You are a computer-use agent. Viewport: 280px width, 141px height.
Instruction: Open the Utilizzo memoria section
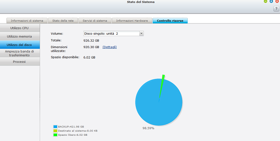20,36
